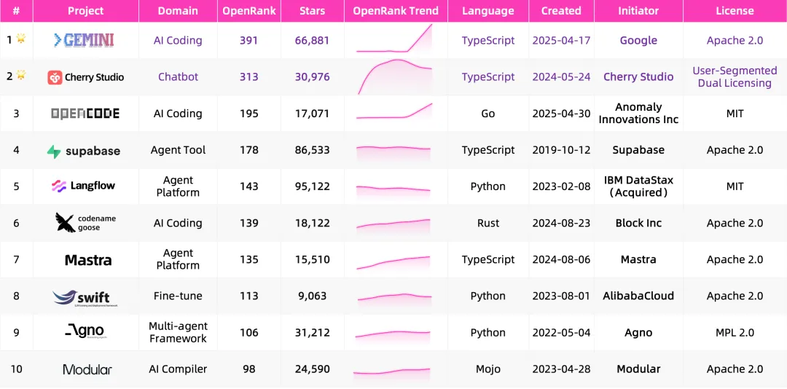Click the Created column header
787x389 pixels.
[561, 11]
